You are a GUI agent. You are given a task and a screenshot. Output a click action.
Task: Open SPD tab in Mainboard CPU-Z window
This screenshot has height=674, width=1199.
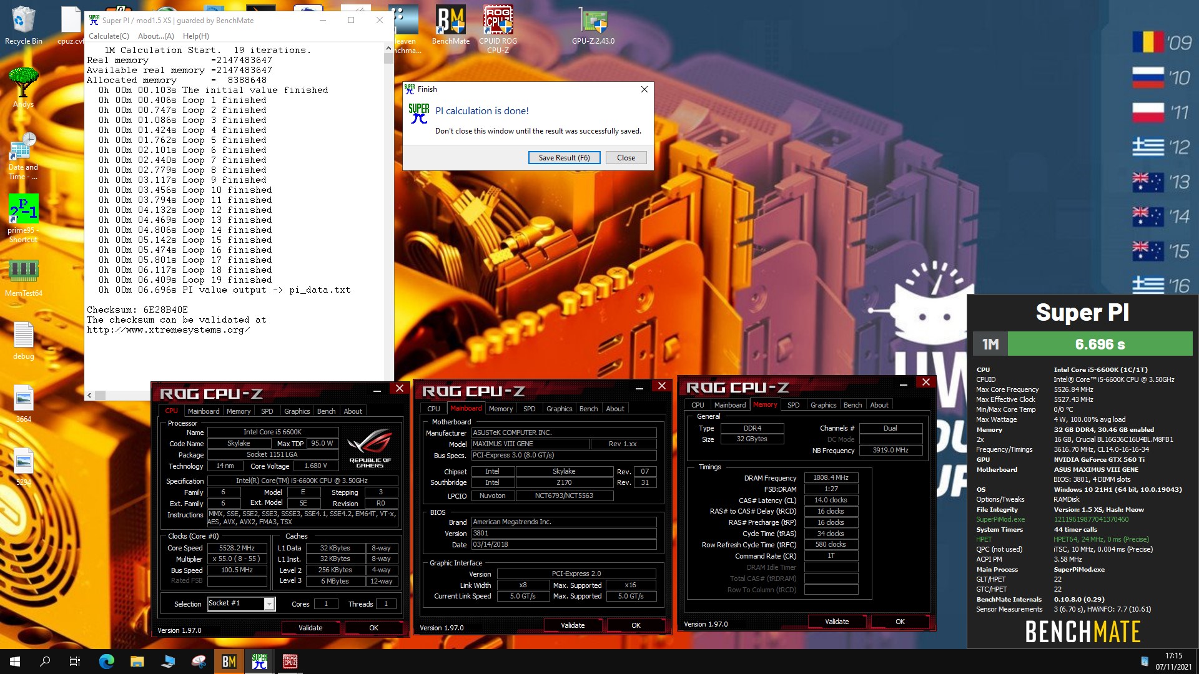tap(530, 409)
